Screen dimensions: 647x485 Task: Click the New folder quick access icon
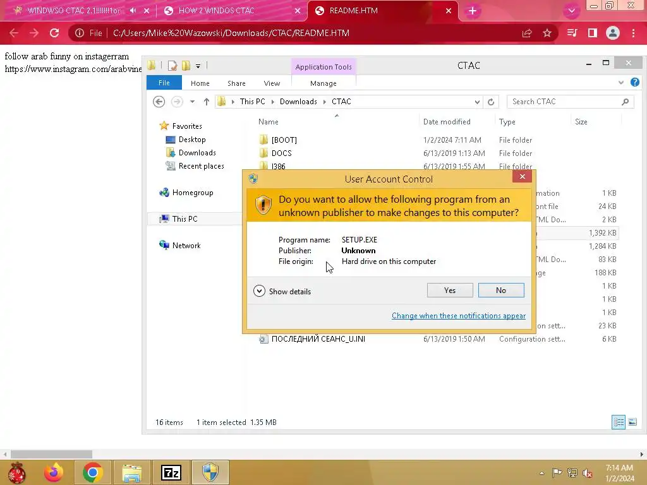(186, 65)
